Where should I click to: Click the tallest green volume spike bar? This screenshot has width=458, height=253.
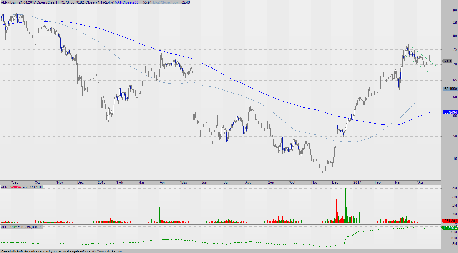point(346,206)
